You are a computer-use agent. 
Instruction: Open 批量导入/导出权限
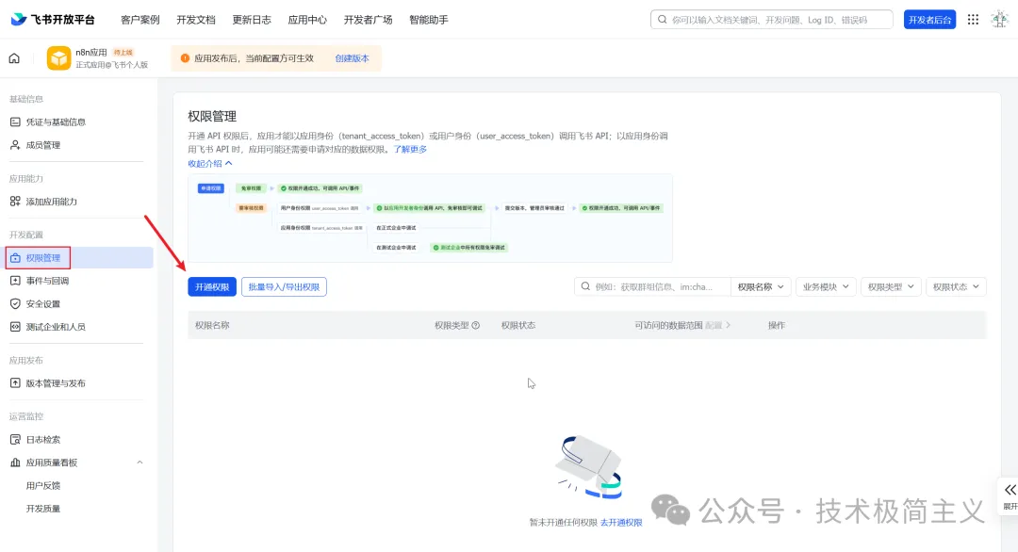285,286
